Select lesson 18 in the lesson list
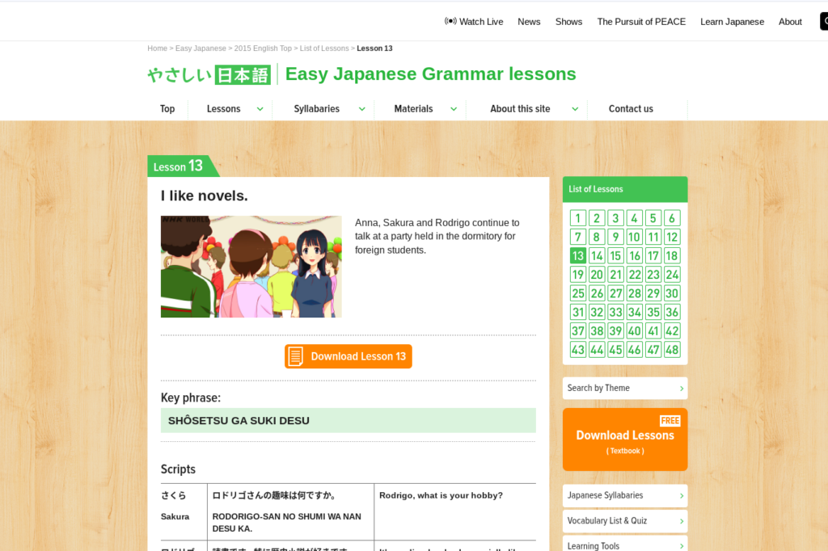 (672, 256)
